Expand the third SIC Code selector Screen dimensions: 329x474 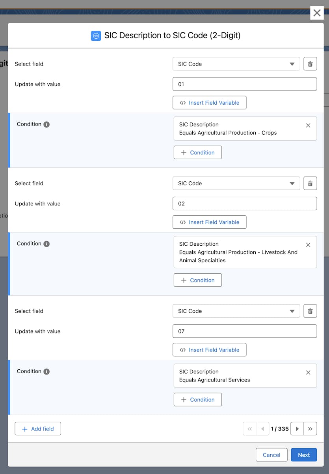tap(236, 311)
